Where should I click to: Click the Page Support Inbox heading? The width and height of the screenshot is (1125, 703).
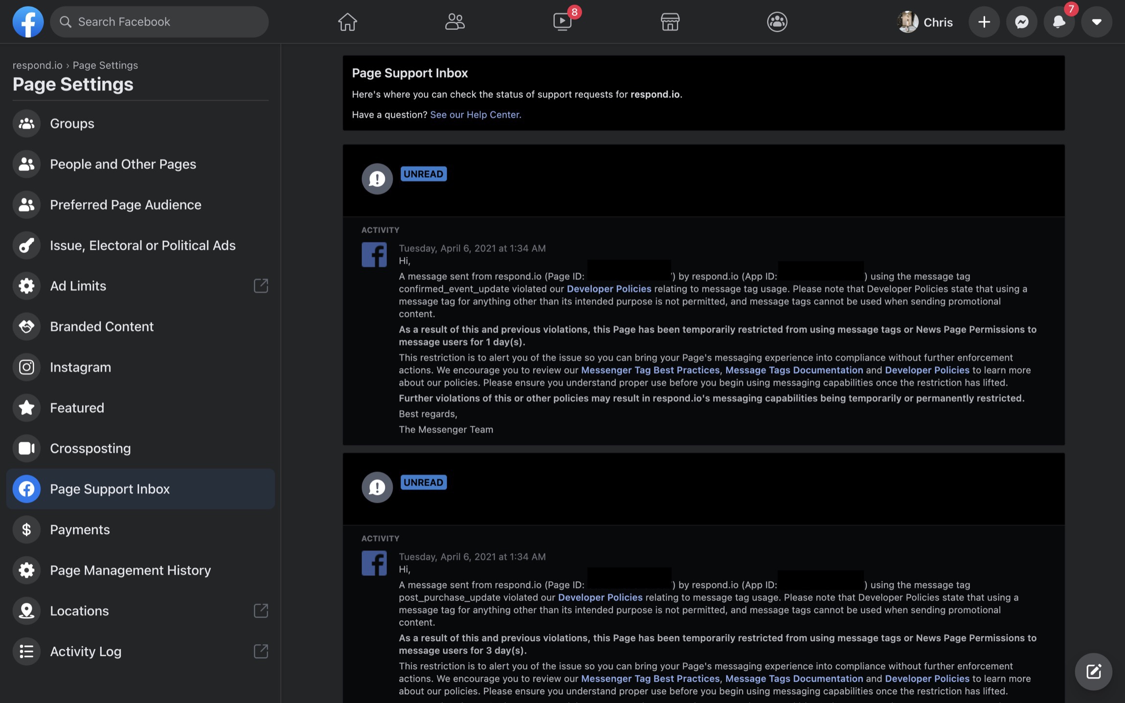coord(410,73)
